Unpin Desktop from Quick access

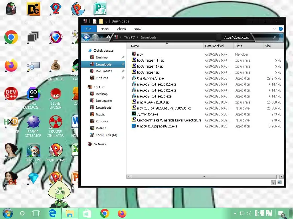(x=123, y=57)
